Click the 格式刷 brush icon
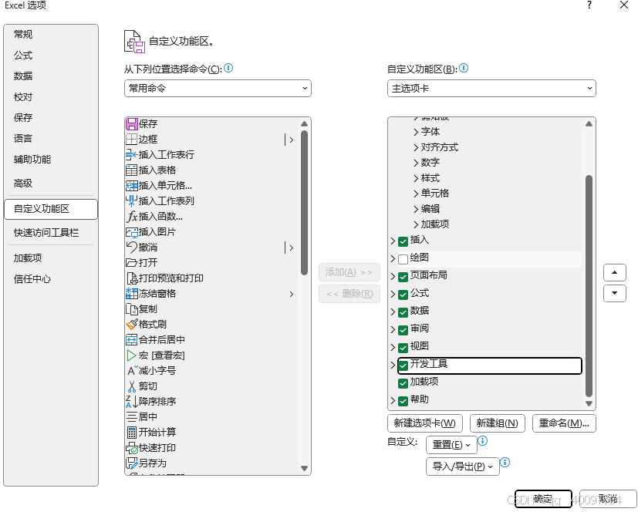Screen dimensions: 638x512 (x=131, y=325)
